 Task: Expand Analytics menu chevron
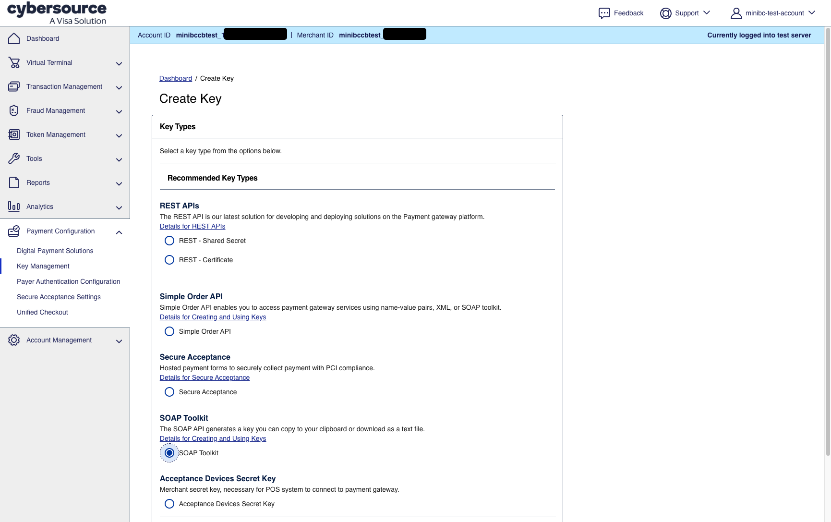119,207
